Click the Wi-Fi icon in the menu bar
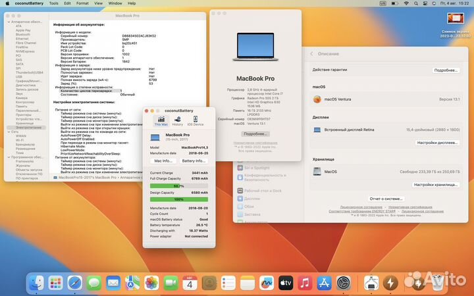 (406, 3)
